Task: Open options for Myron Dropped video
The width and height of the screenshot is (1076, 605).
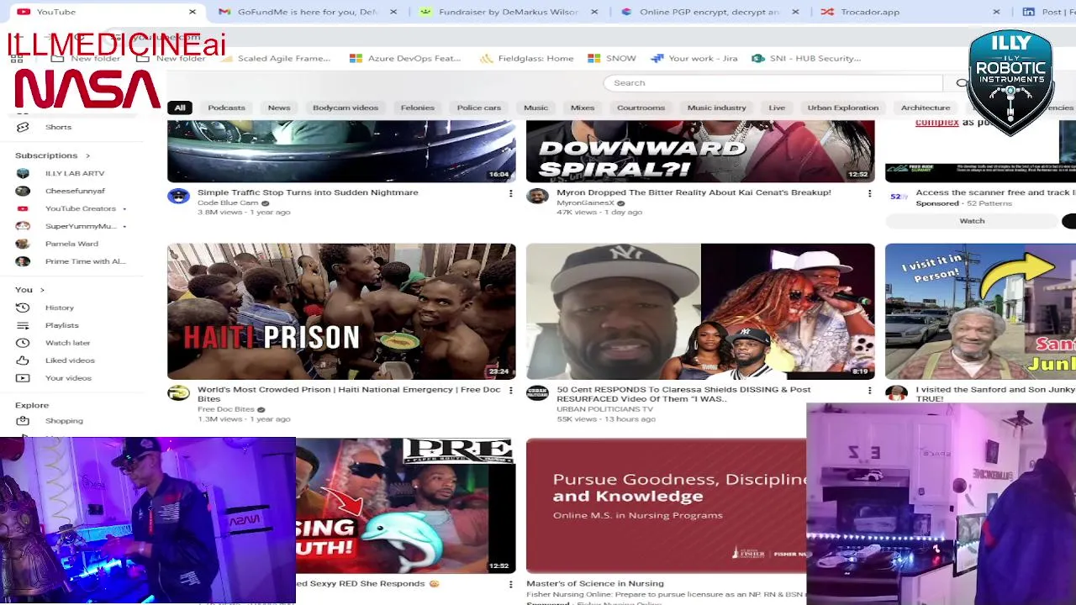Action: 869,194
